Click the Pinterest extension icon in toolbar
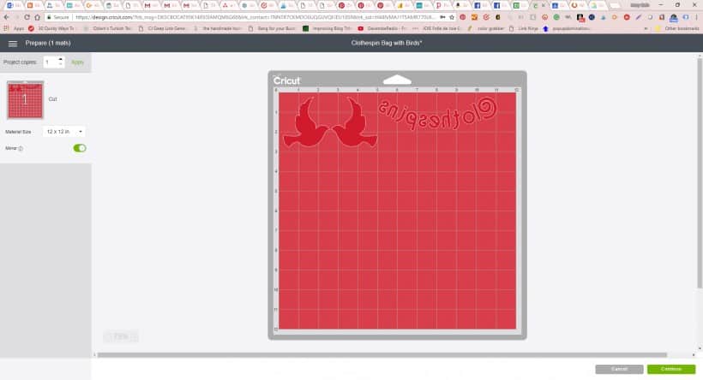 [x=463, y=17]
